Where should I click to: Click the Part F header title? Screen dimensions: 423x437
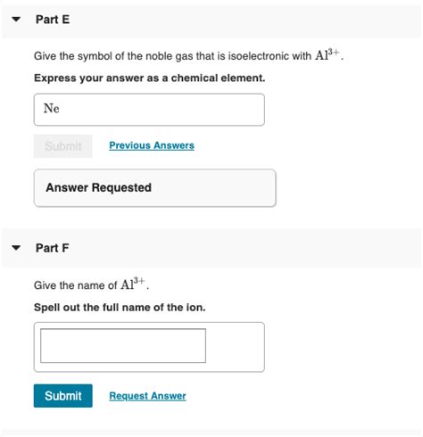[x=53, y=248]
